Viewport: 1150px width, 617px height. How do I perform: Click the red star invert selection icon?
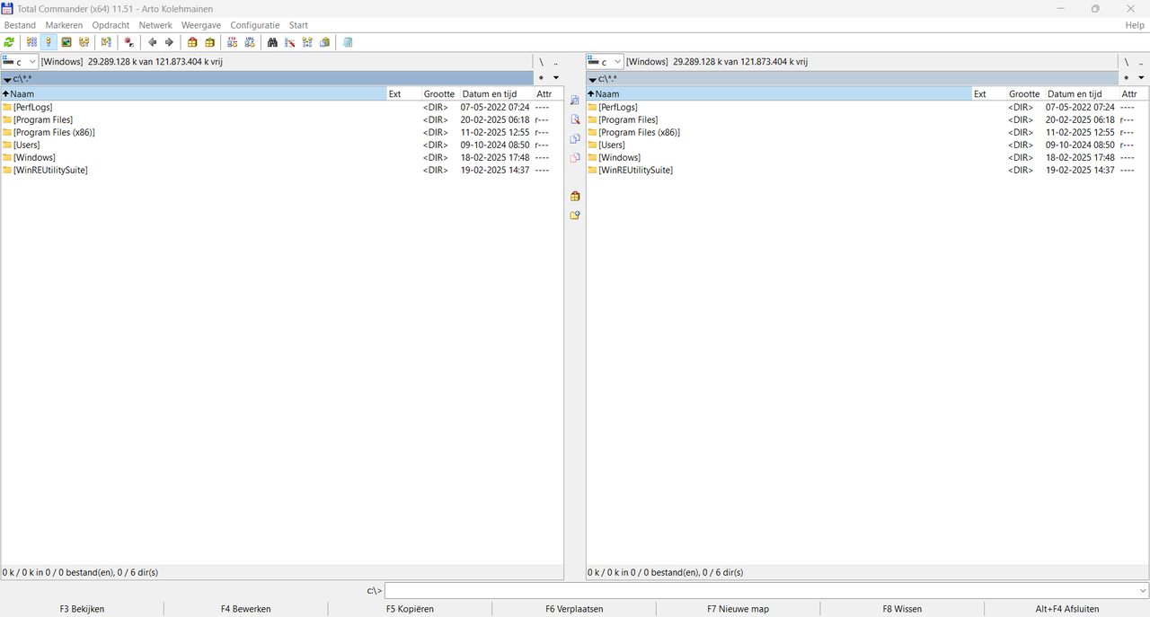129,42
